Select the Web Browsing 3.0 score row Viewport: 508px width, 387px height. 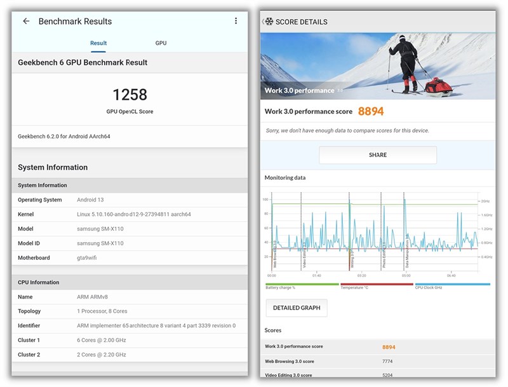click(378, 361)
